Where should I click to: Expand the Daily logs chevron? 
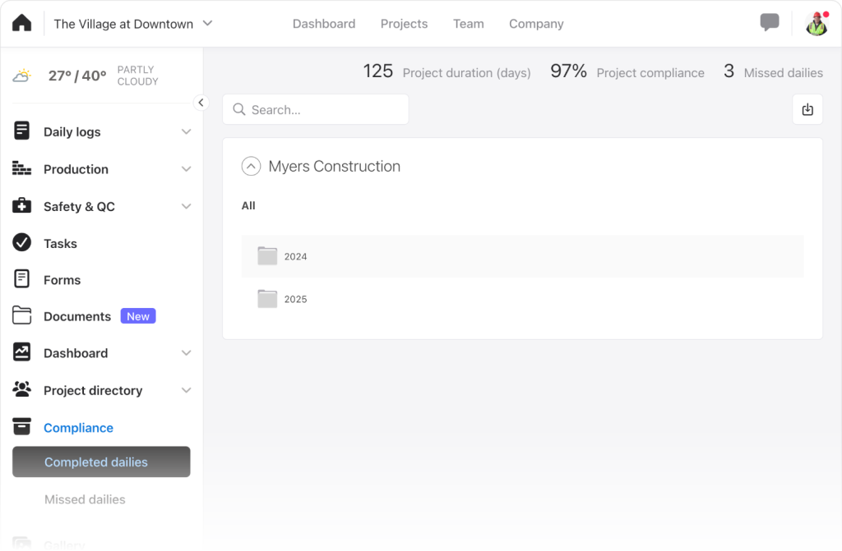click(x=187, y=132)
